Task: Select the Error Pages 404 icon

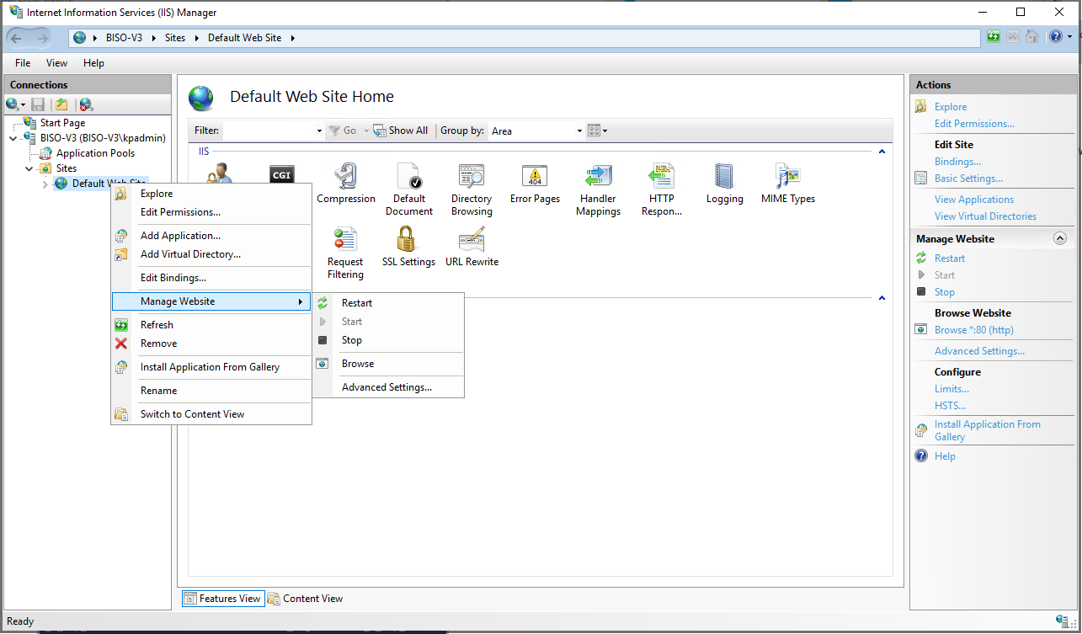Action: coord(535,176)
